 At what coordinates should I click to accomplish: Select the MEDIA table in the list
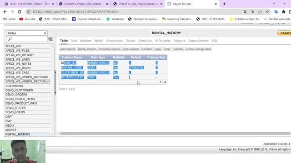10,125
